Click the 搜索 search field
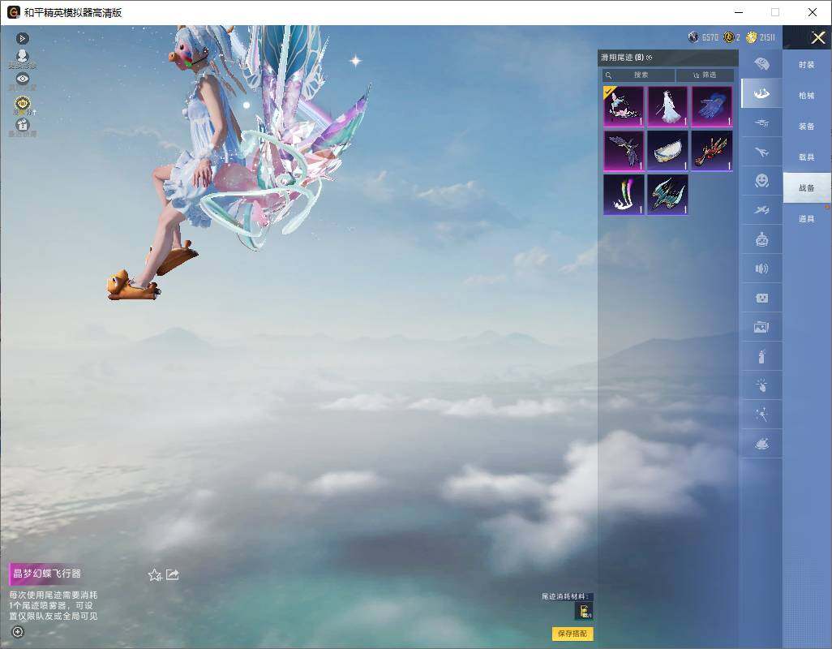 click(638, 75)
